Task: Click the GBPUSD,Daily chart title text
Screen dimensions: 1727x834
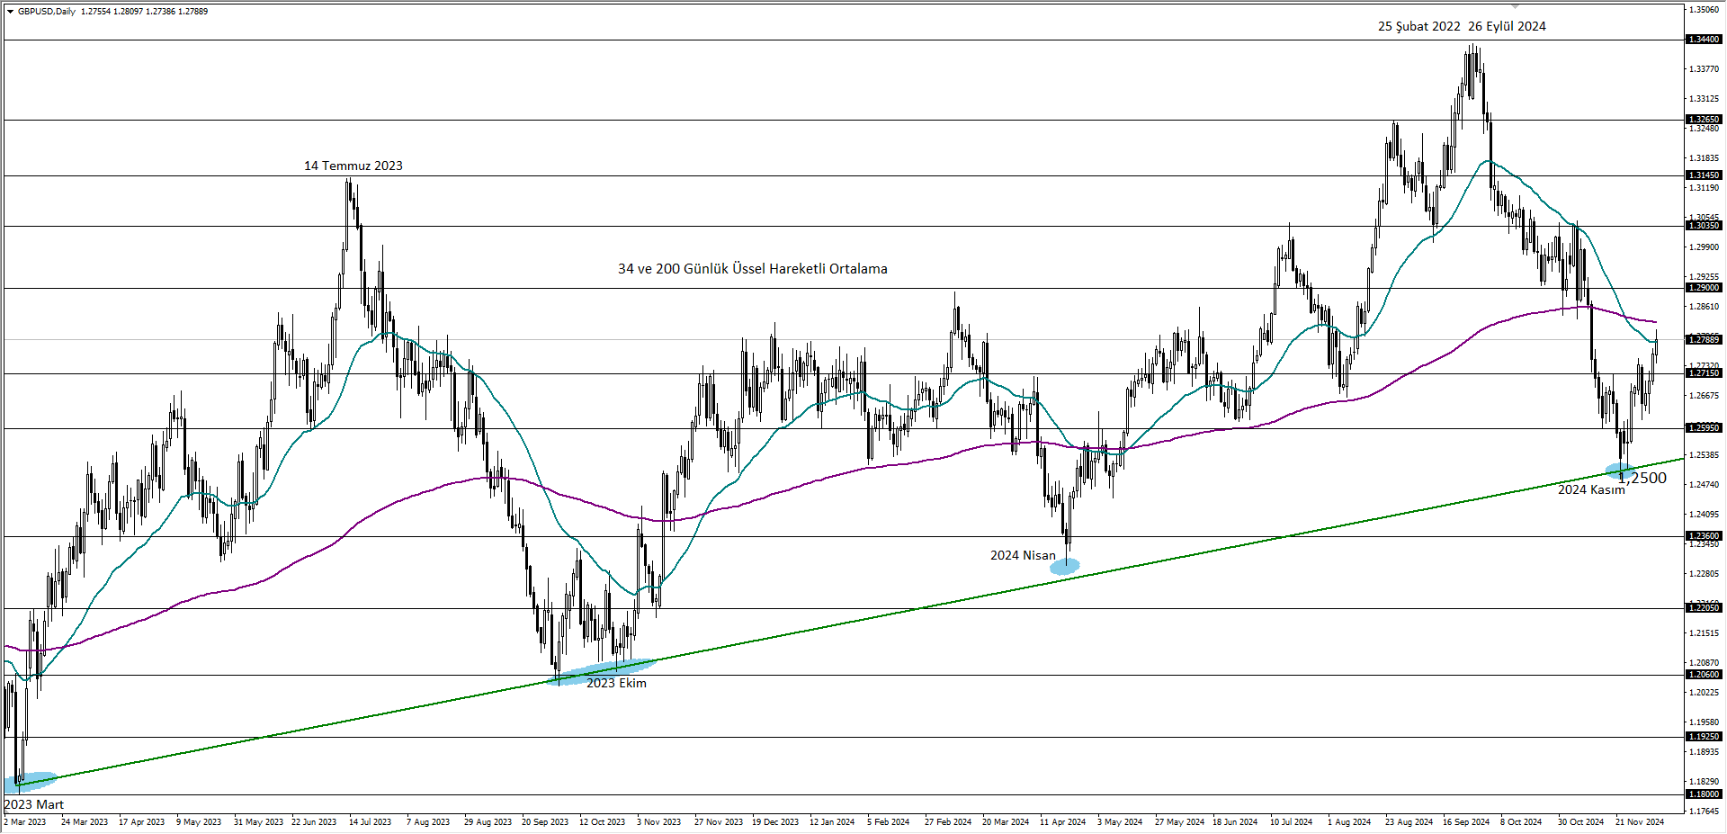Action: point(47,12)
